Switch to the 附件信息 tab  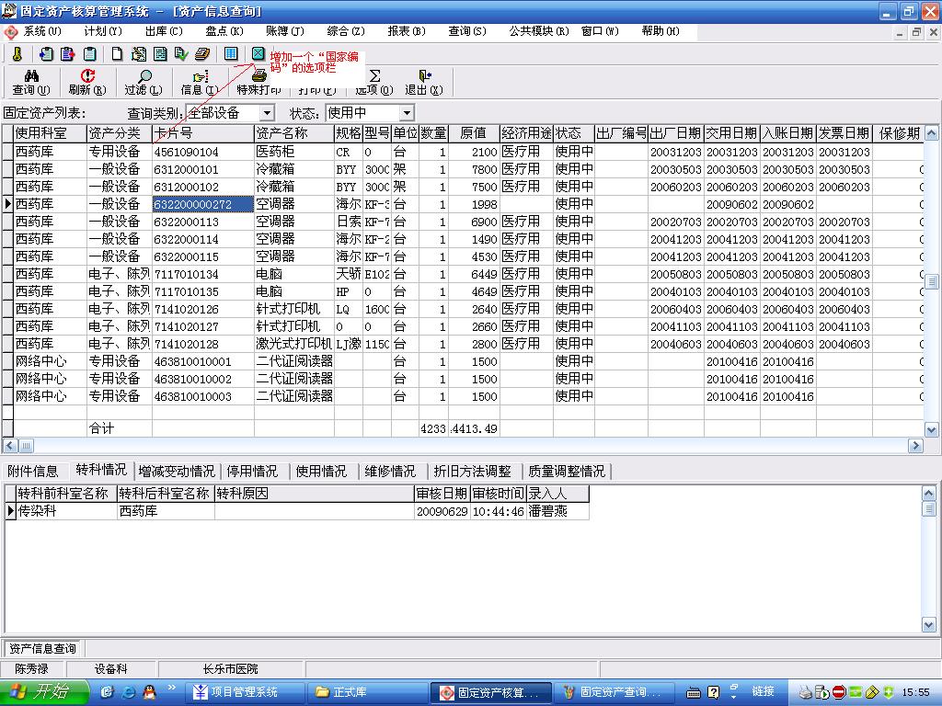point(33,472)
